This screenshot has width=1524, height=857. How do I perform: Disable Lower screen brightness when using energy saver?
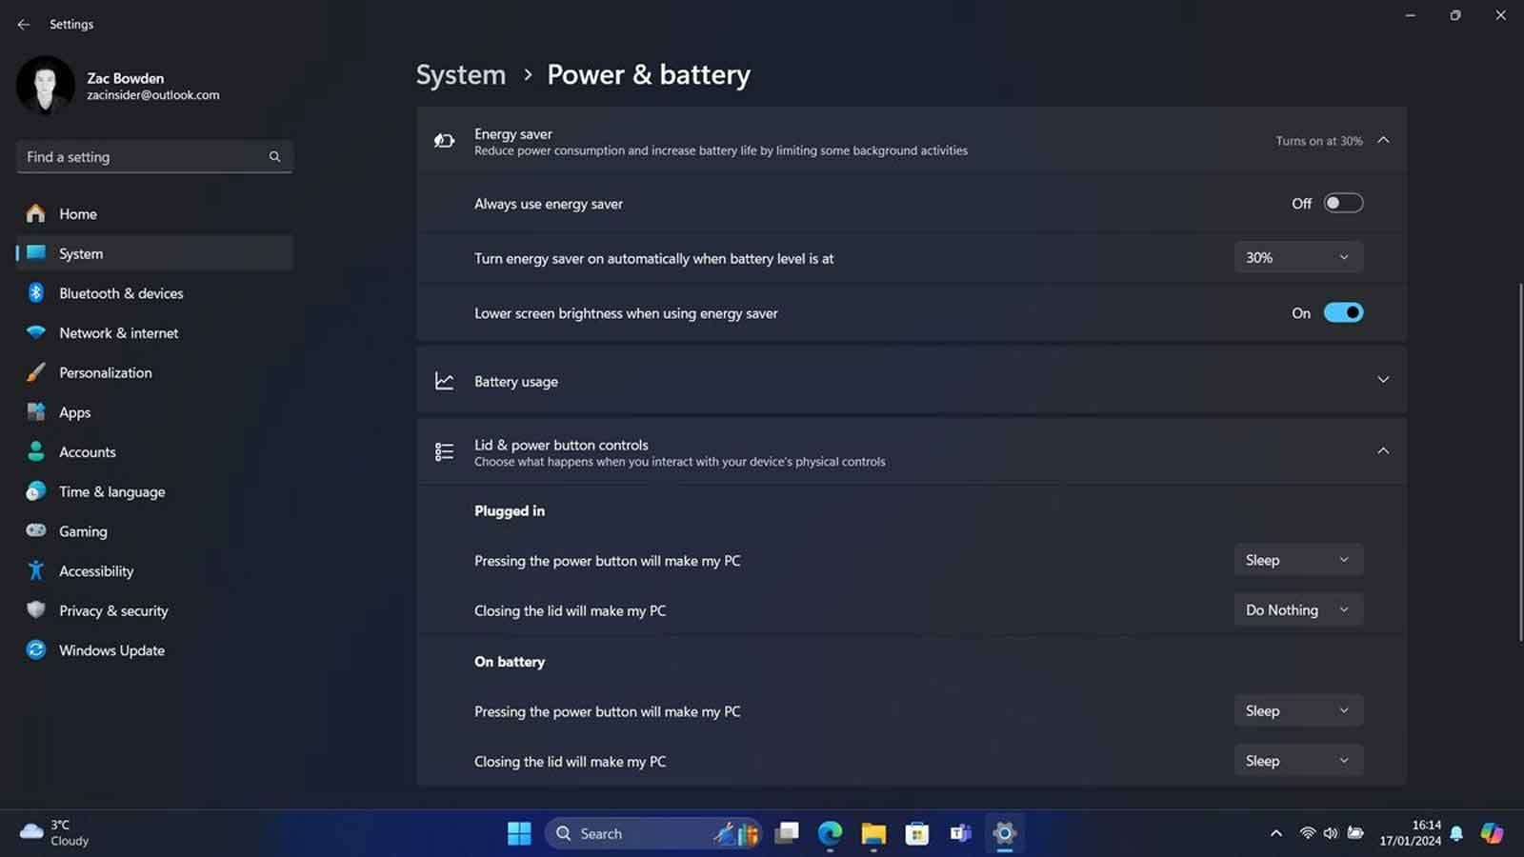click(x=1343, y=312)
